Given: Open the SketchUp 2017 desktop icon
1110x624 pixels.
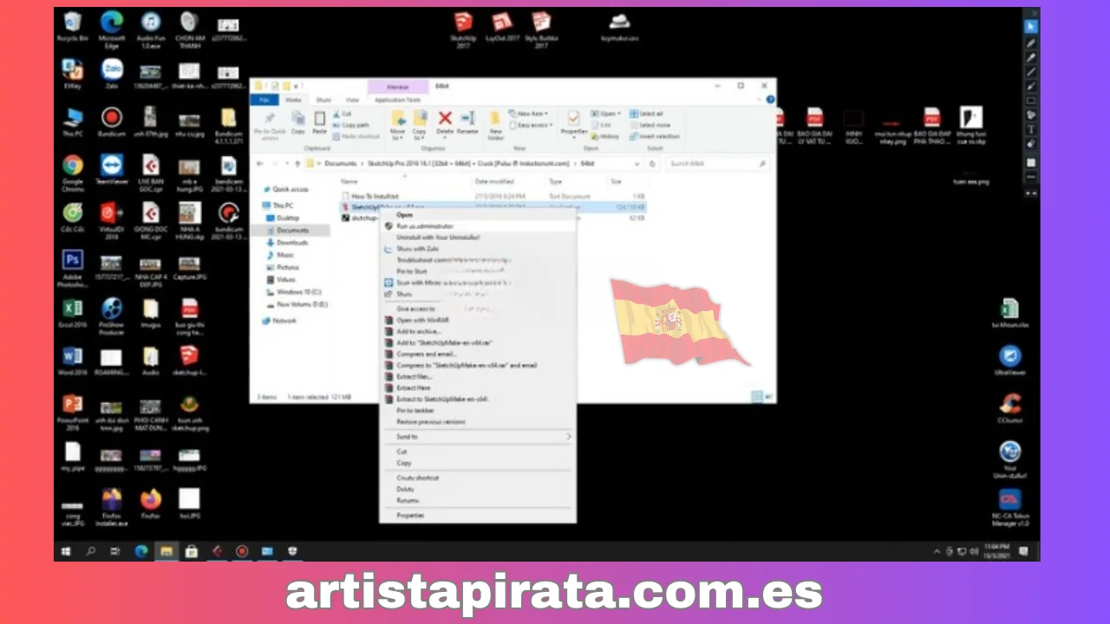Looking at the screenshot, I should tap(463, 30).
